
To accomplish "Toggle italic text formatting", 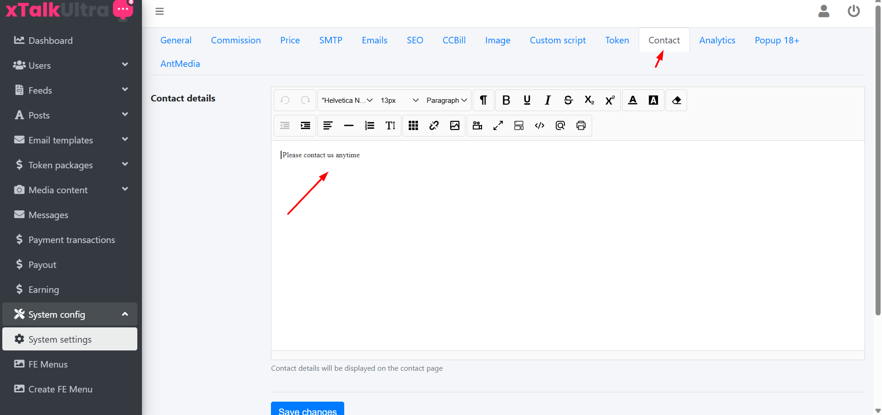I will tap(547, 101).
